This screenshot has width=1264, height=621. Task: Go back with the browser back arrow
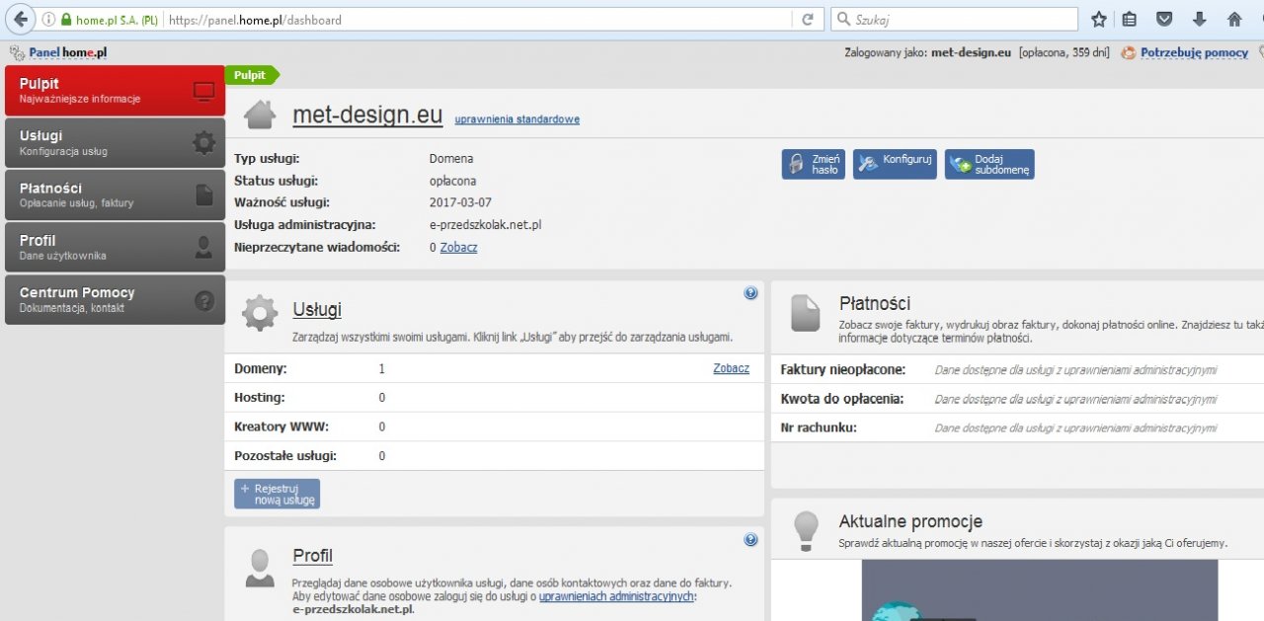pos(20,19)
